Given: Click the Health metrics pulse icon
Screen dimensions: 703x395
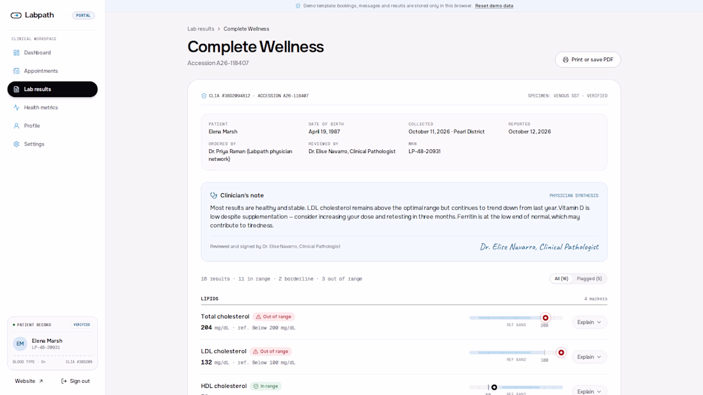Looking at the screenshot, I should tap(17, 107).
